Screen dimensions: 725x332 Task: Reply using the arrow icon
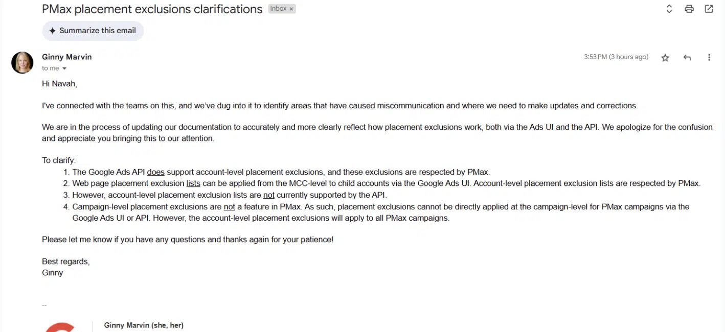(687, 58)
